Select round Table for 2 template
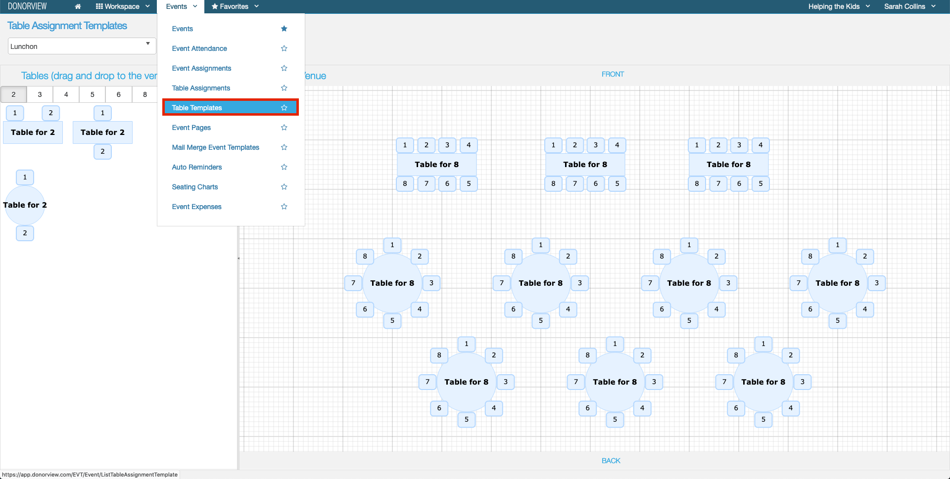Screen dimensions: 950x479 pos(25,205)
